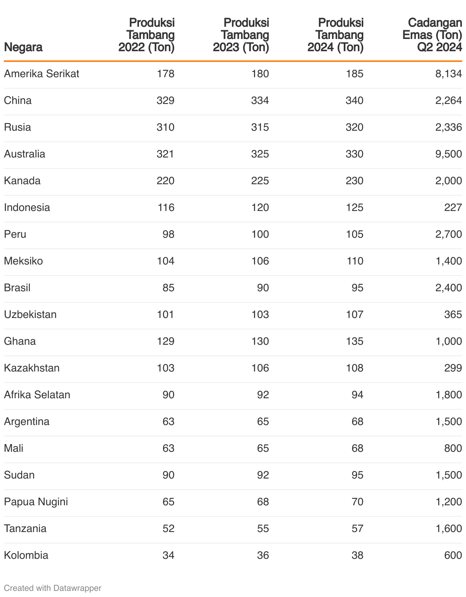466x597 pixels.
Task: Select the Kanada country cell
Action: coord(22,181)
